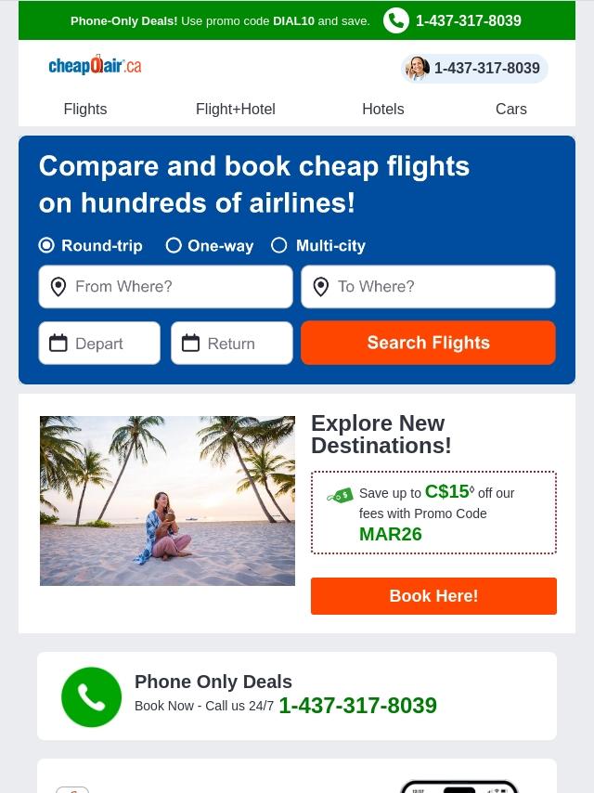This screenshot has width=594, height=793.
Task: Click the agent avatar beside phone number
Action: click(x=418, y=69)
